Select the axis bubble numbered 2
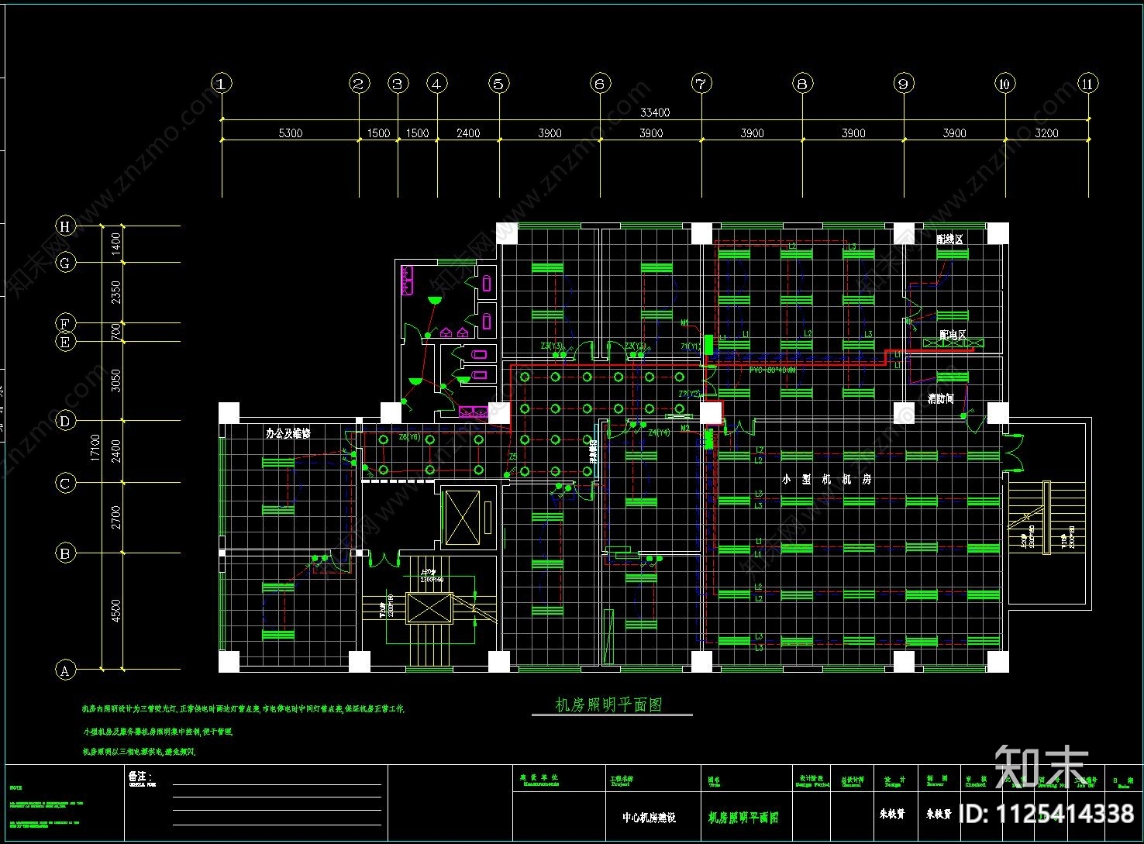The width and height of the screenshot is (1144, 844). point(359,84)
